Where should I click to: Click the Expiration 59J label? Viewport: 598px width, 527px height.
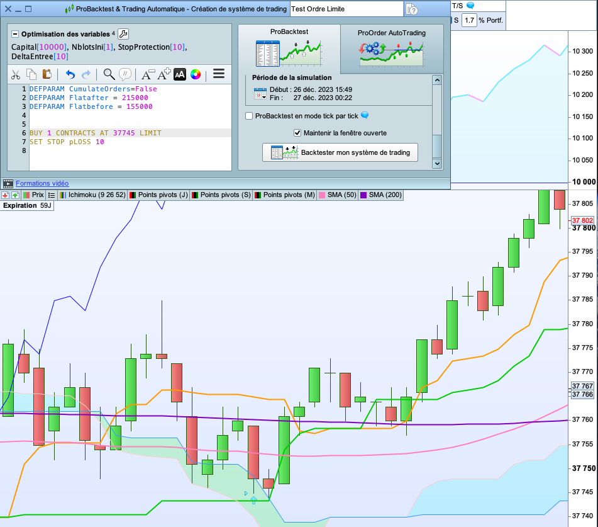click(x=27, y=205)
